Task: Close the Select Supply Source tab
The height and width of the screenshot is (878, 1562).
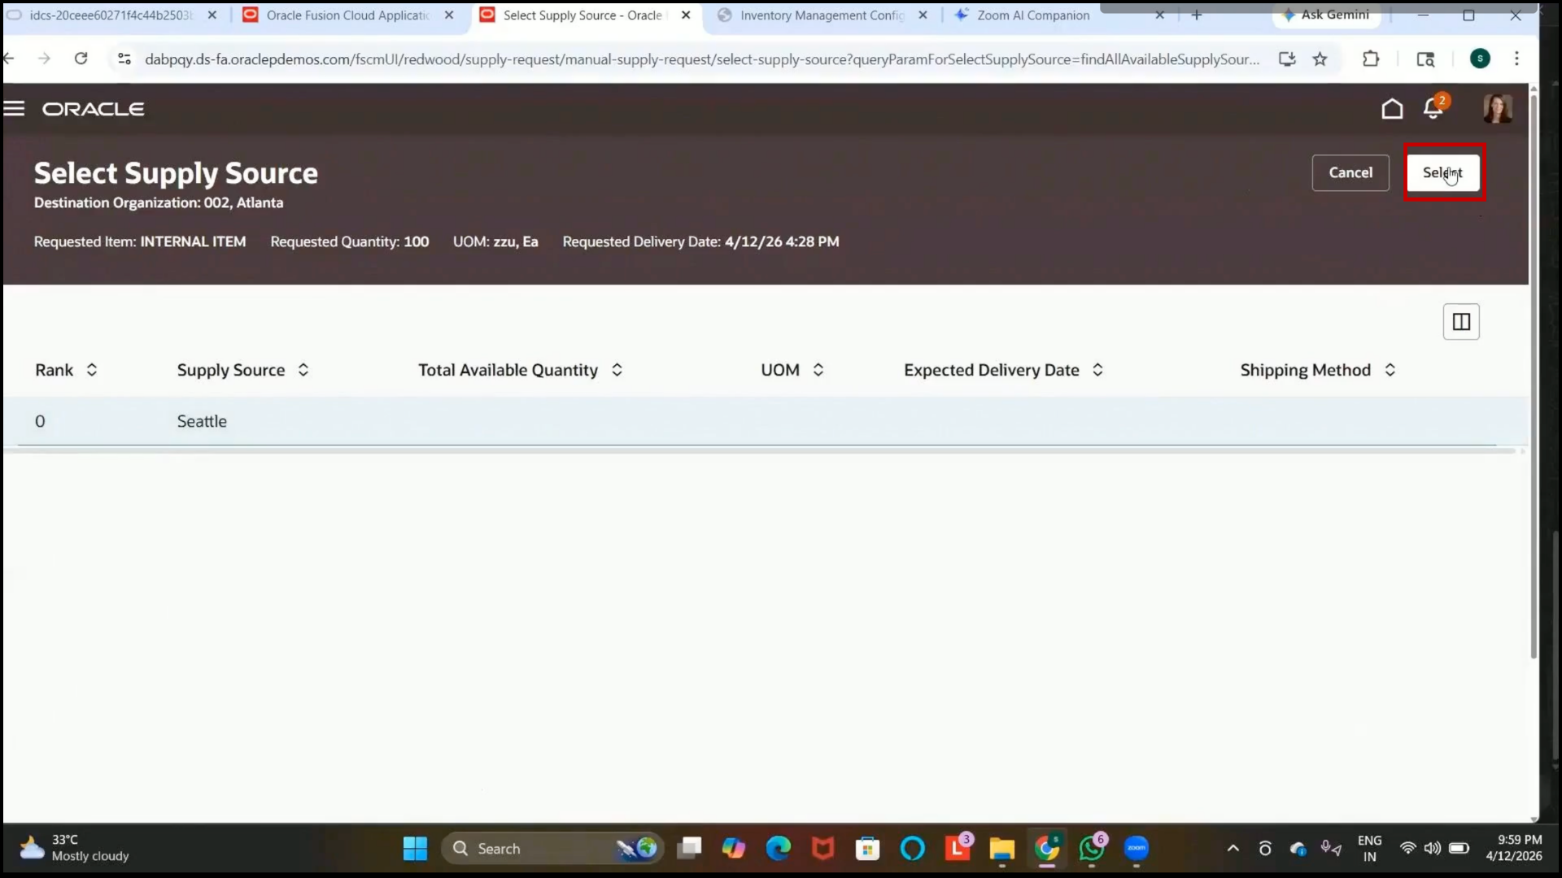Action: click(x=686, y=15)
